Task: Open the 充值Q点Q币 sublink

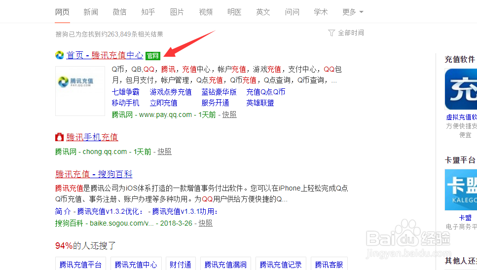Action: (x=265, y=92)
